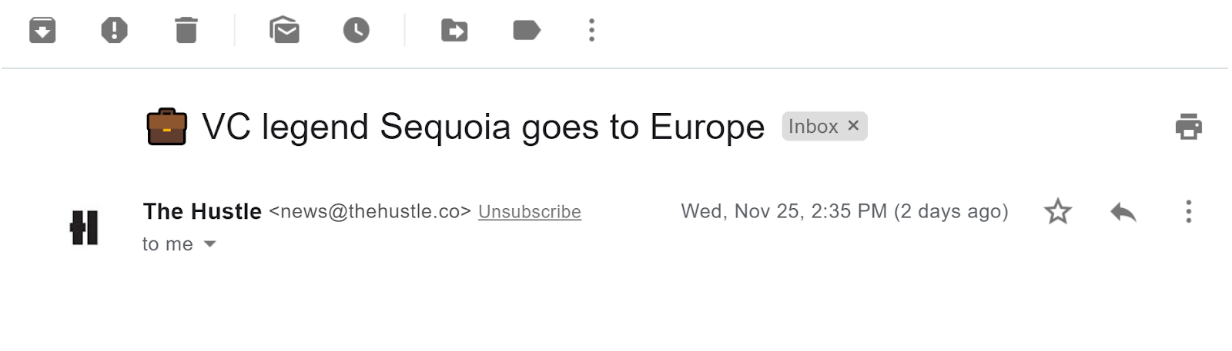1232x351 pixels.
Task: Snooze this email via the clock icon
Action: tap(356, 31)
